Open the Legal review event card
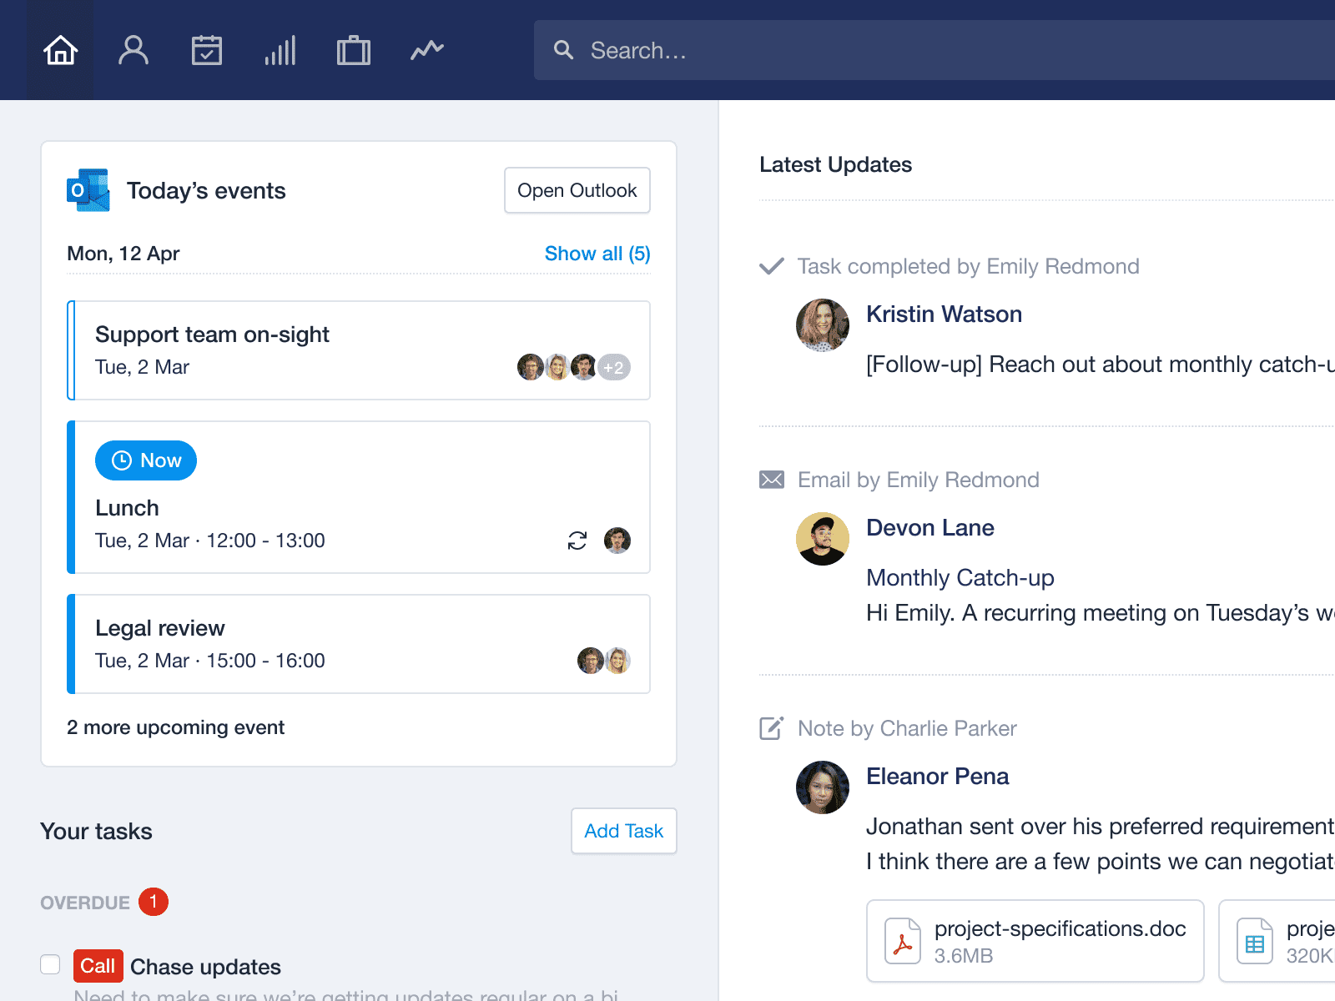Image resolution: width=1335 pixels, height=1001 pixels. point(359,644)
